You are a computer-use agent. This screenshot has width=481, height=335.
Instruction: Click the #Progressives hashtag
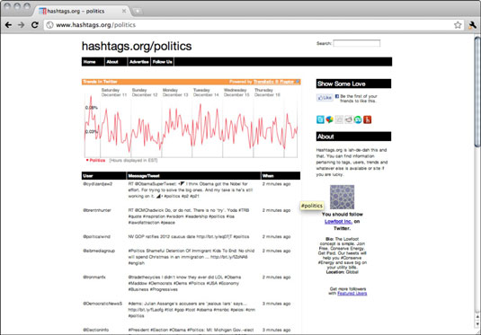tap(163, 289)
